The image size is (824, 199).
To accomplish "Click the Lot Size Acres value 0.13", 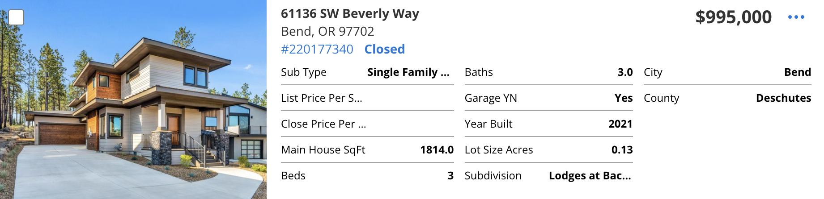I will click(x=622, y=150).
